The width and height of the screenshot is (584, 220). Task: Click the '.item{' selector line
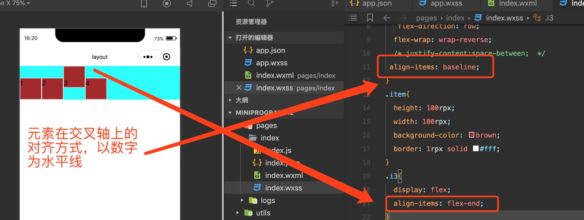click(x=398, y=94)
